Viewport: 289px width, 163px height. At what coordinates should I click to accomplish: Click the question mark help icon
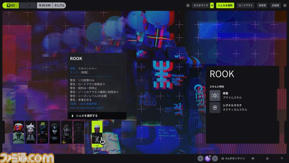tap(282, 158)
